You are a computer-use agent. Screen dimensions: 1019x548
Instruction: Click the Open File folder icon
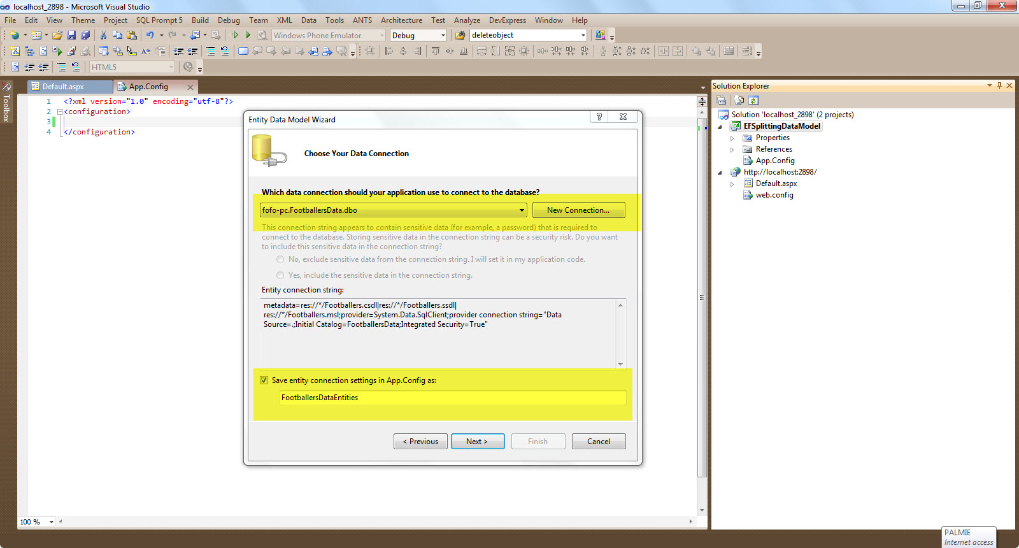click(57, 35)
